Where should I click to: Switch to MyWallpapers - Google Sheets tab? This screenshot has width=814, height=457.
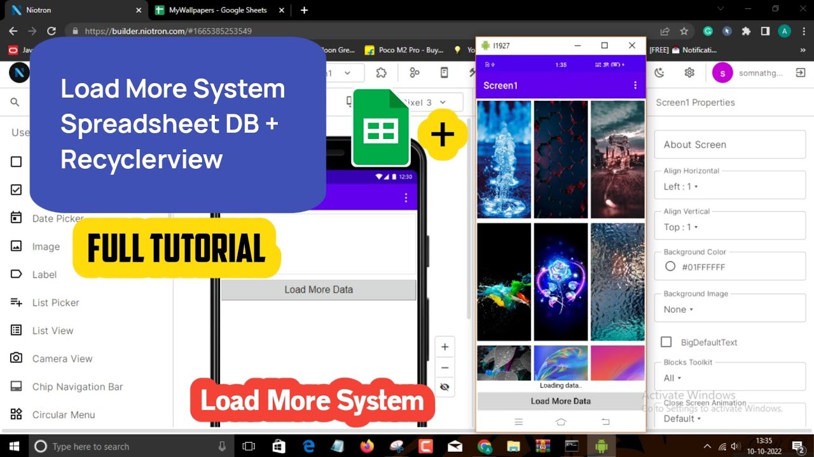218,10
